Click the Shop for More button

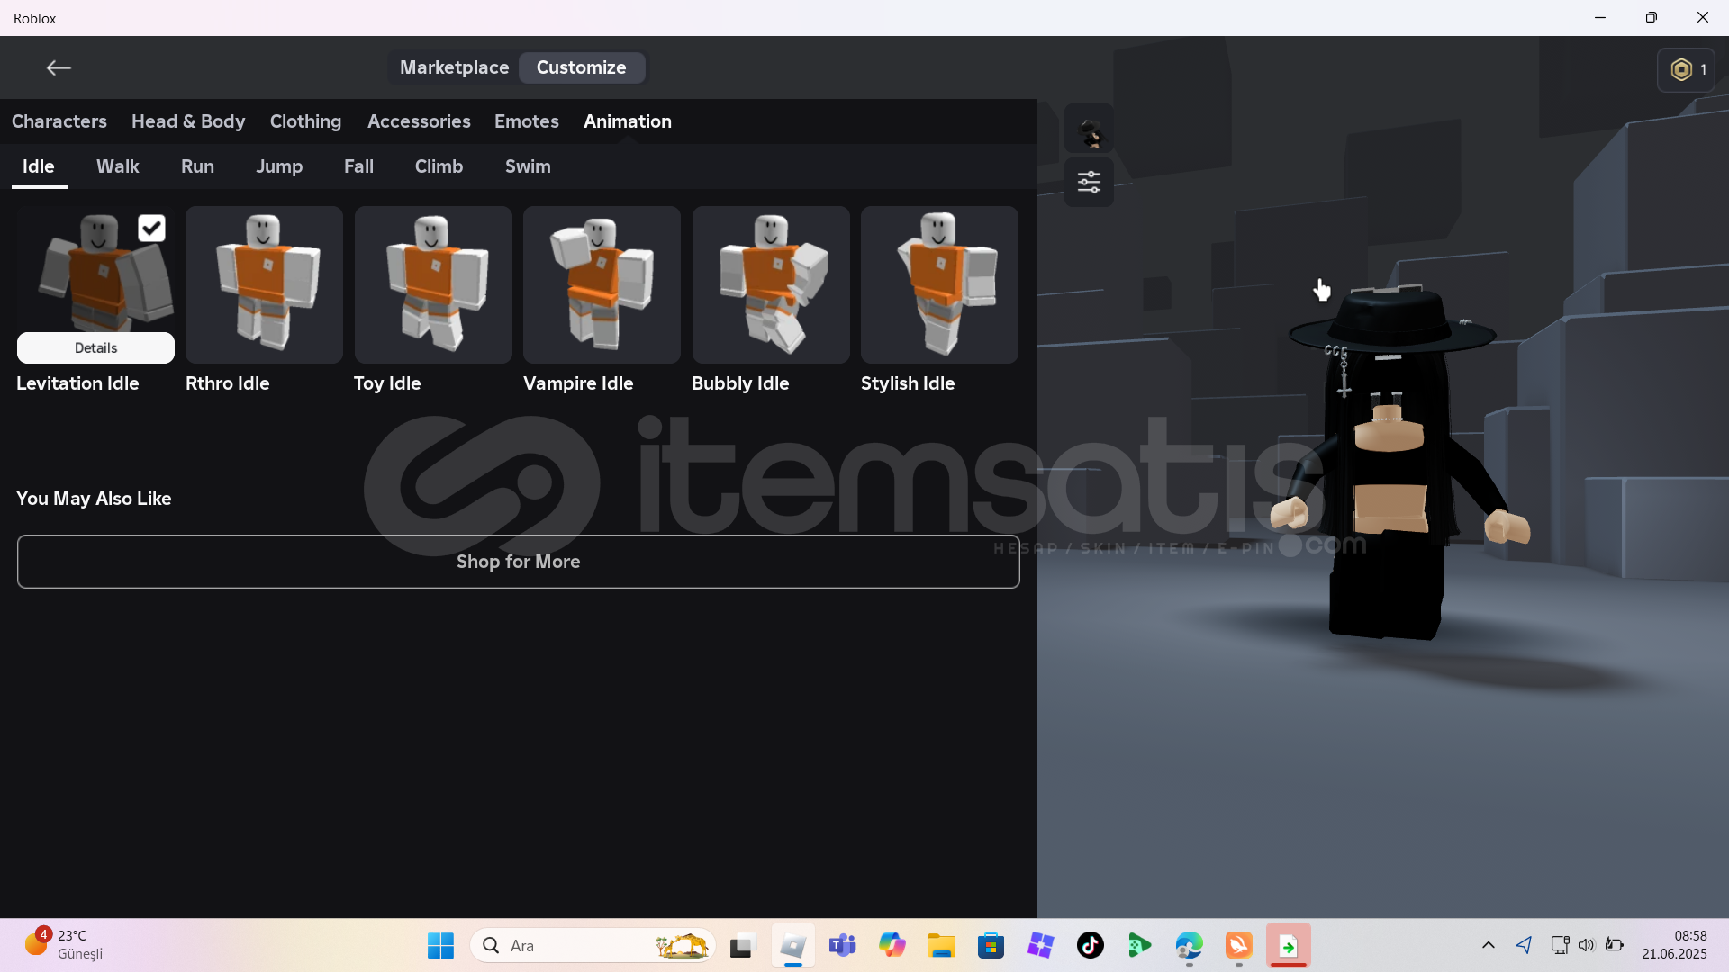(x=519, y=562)
